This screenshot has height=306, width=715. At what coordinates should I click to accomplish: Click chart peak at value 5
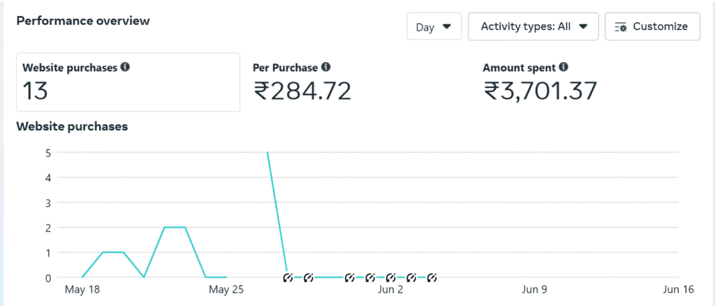pyautogui.click(x=267, y=153)
